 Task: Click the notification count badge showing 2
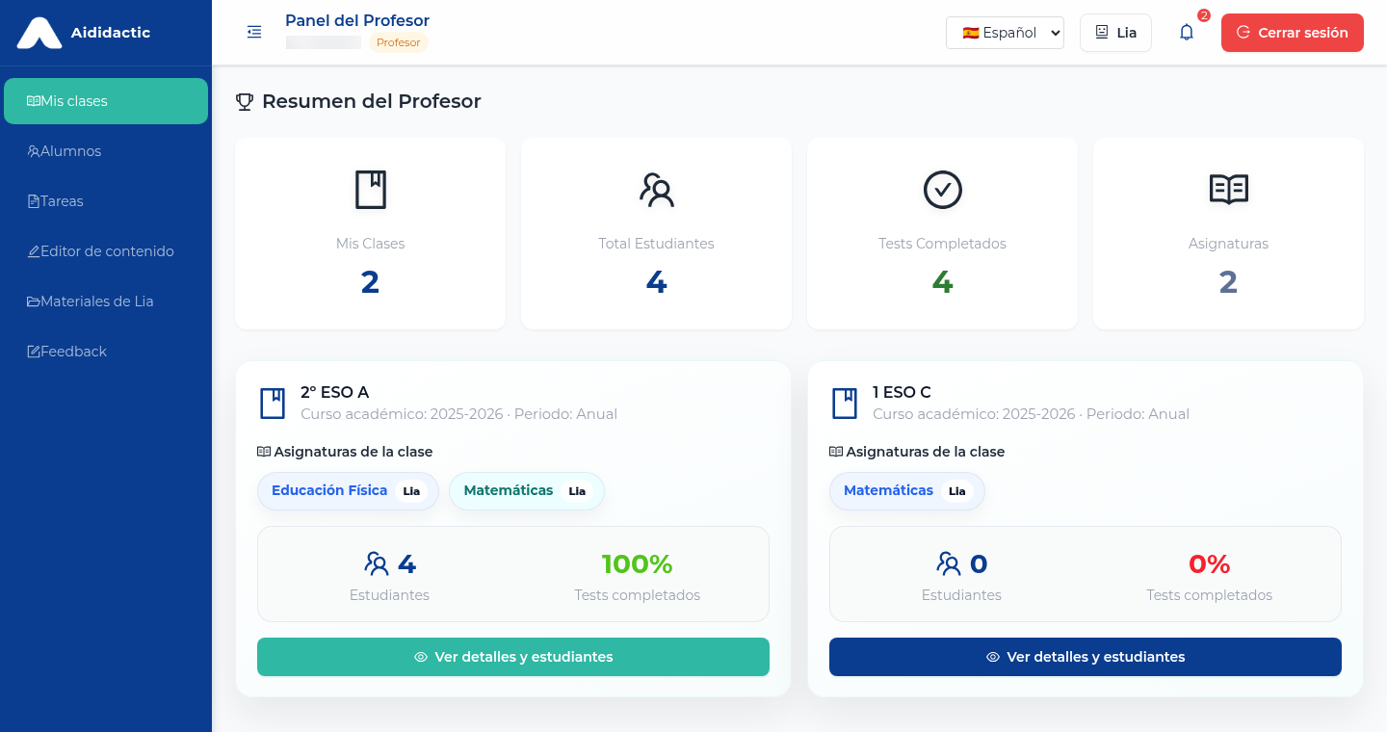pyautogui.click(x=1204, y=15)
